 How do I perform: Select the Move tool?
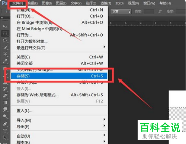(5, 26)
